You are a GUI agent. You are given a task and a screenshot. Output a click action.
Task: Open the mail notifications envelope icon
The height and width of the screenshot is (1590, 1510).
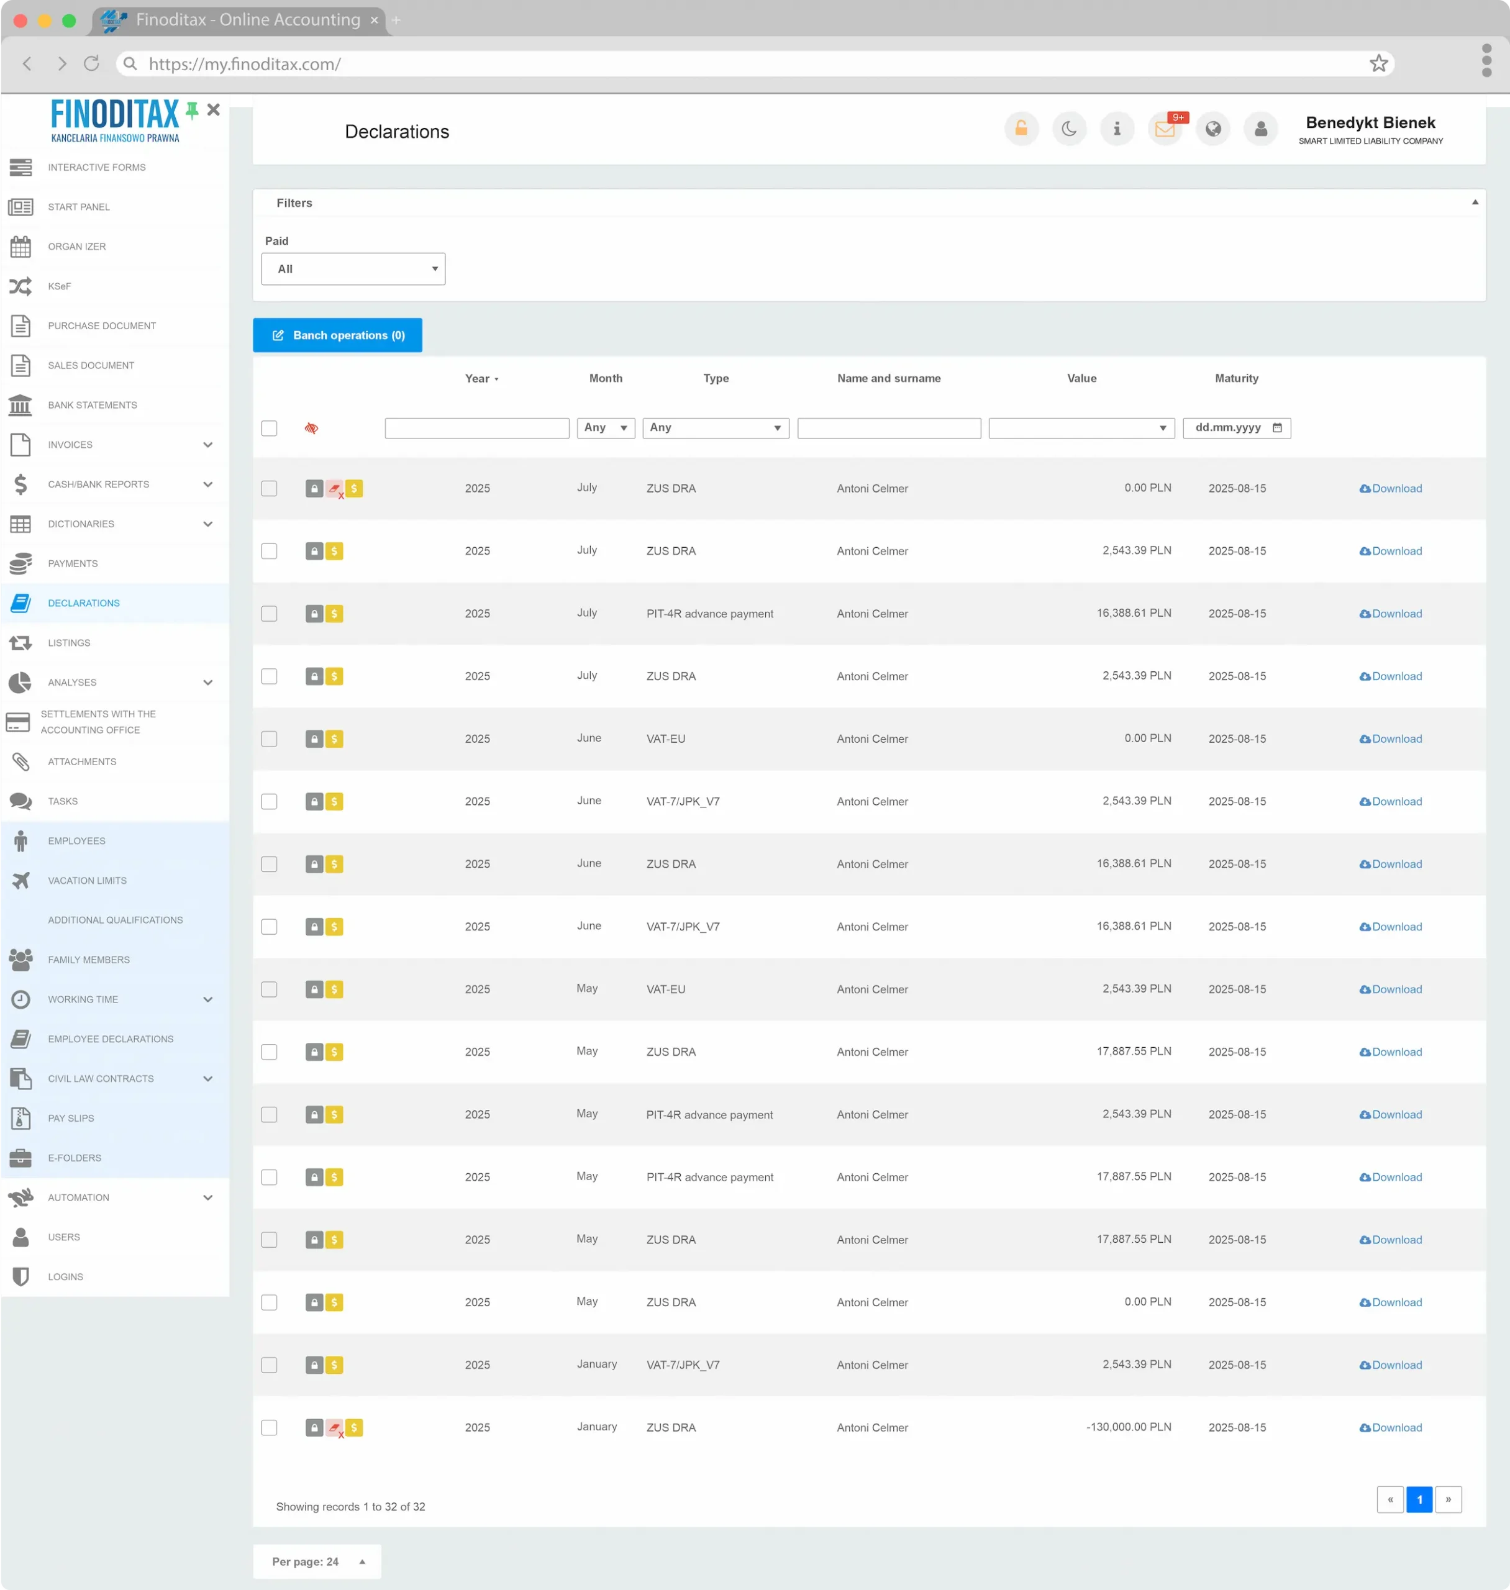(1164, 129)
